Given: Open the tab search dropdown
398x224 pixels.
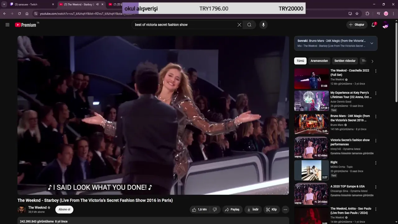Looking at the screenshot, I should tap(4, 4).
